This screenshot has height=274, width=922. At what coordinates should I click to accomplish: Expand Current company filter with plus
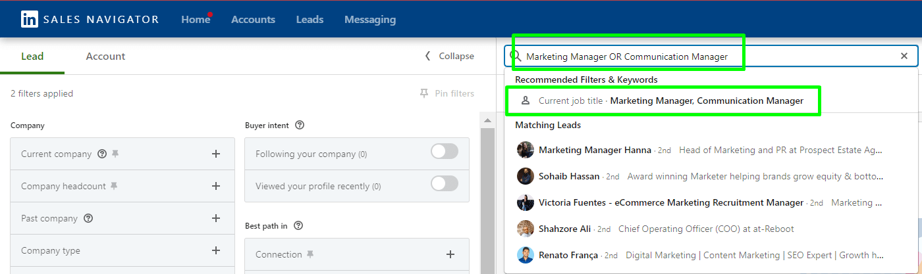pyautogui.click(x=216, y=154)
